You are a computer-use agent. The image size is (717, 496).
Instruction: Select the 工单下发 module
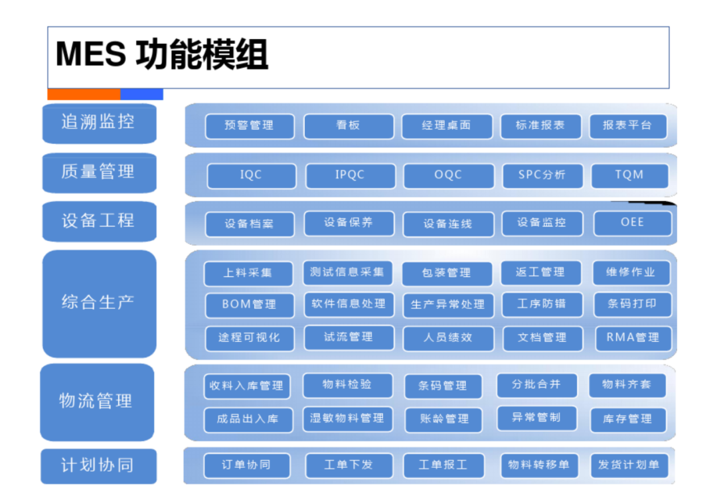[349, 466]
